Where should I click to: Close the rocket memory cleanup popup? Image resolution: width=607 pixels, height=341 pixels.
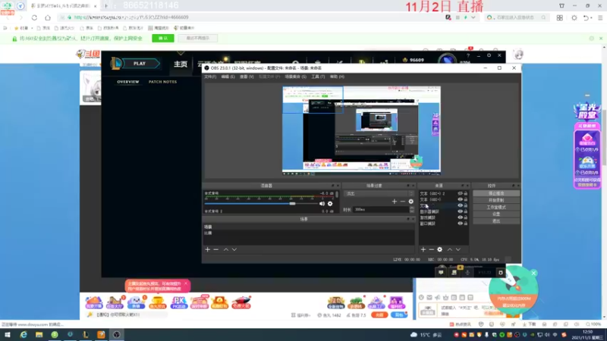533,274
